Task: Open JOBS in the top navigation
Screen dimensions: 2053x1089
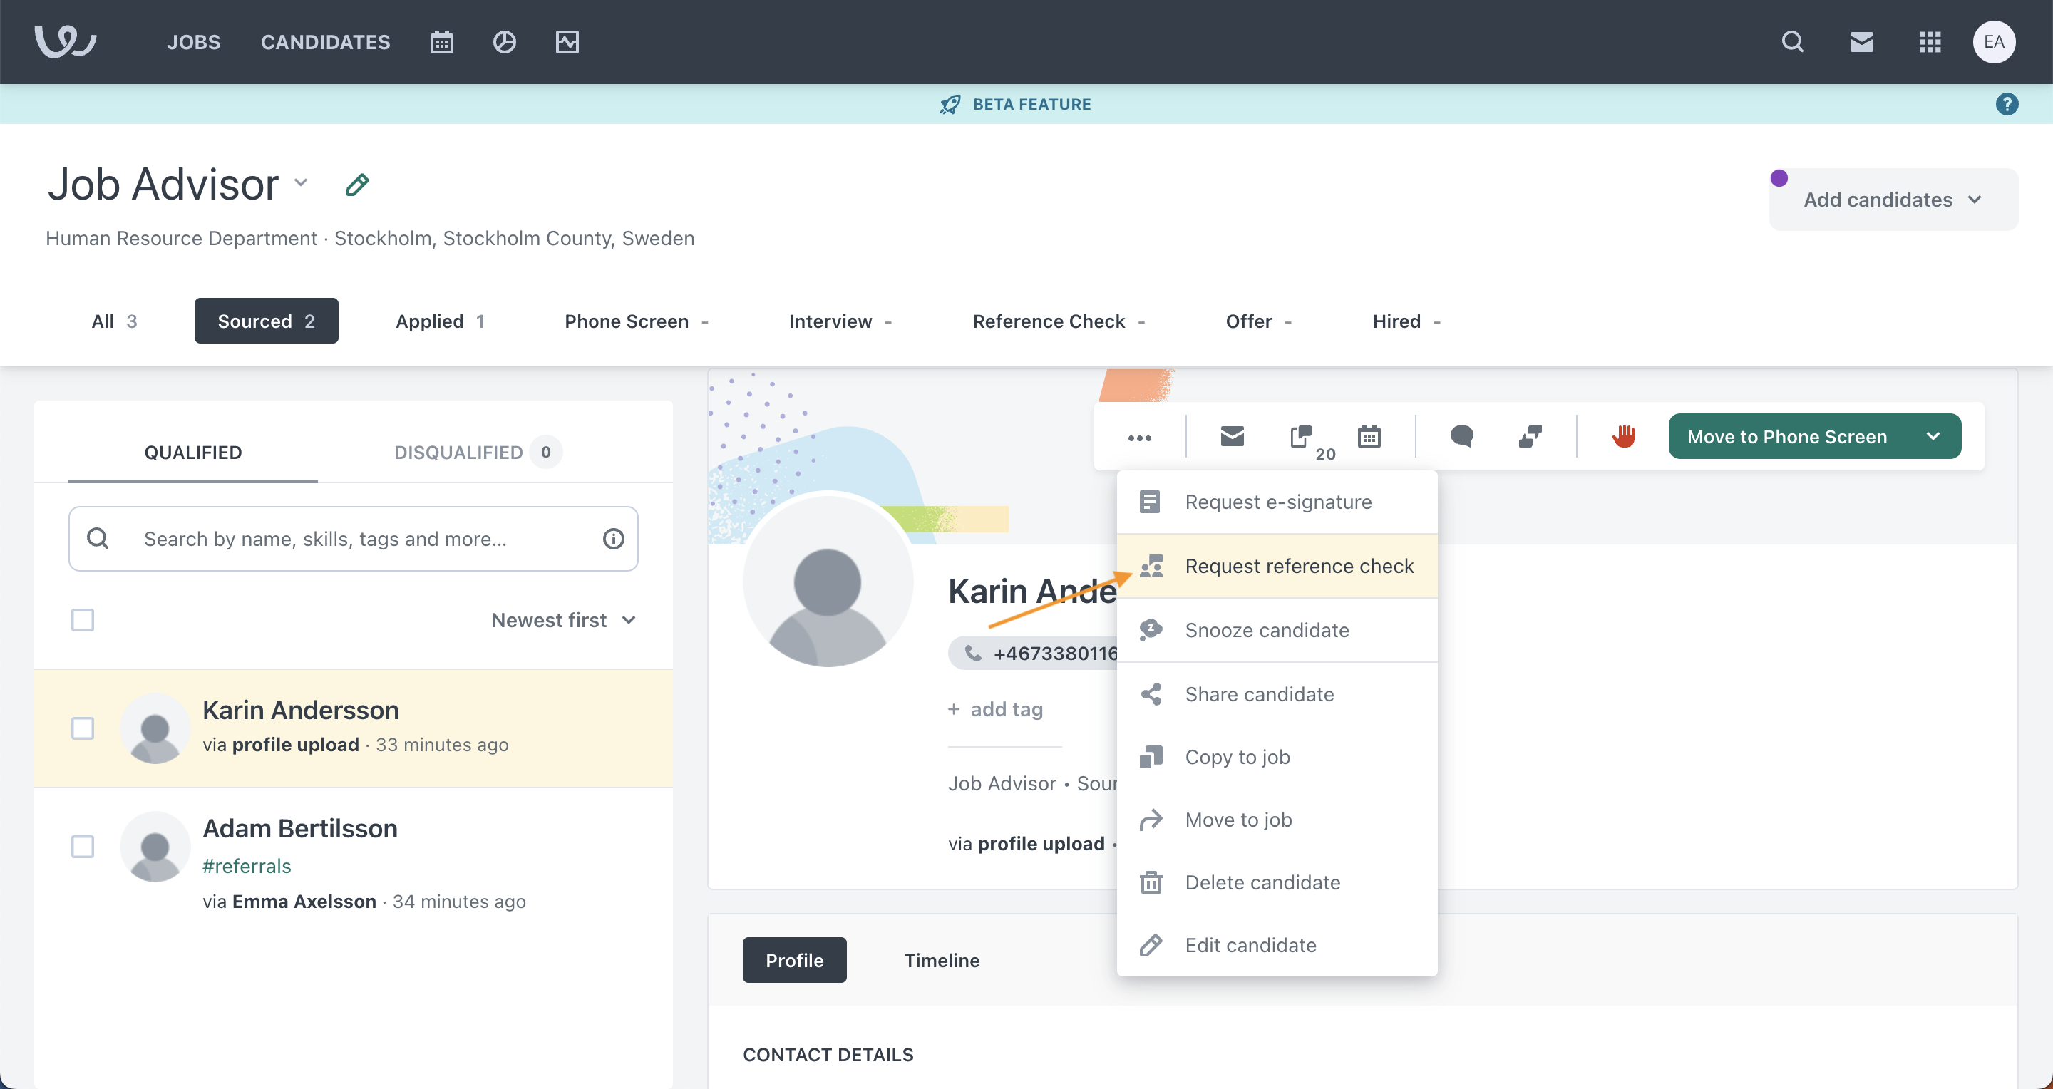Action: [x=194, y=42]
